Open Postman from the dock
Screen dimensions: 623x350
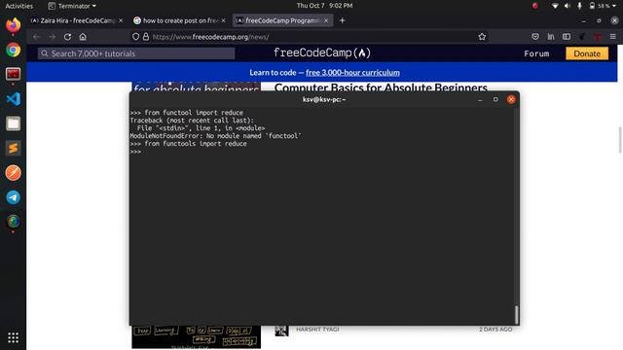pyautogui.click(x=13, y=173)
